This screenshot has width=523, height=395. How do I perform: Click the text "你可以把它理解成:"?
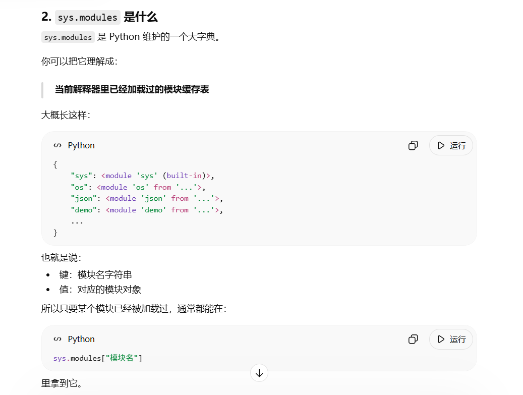coord(79,62)
